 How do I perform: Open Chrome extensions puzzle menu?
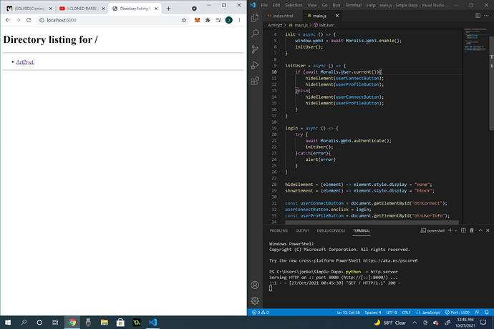208,20
